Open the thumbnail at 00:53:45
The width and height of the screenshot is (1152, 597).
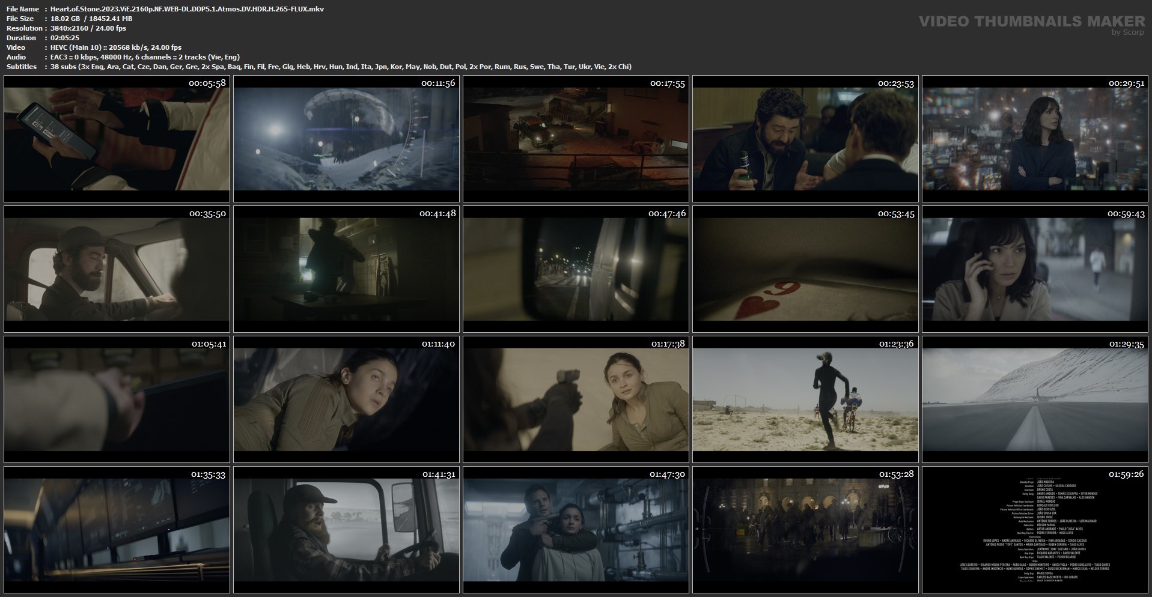[x=805, y=269]
